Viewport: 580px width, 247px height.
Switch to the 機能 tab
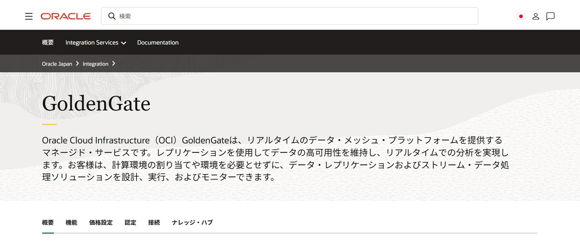coord(71,222)
